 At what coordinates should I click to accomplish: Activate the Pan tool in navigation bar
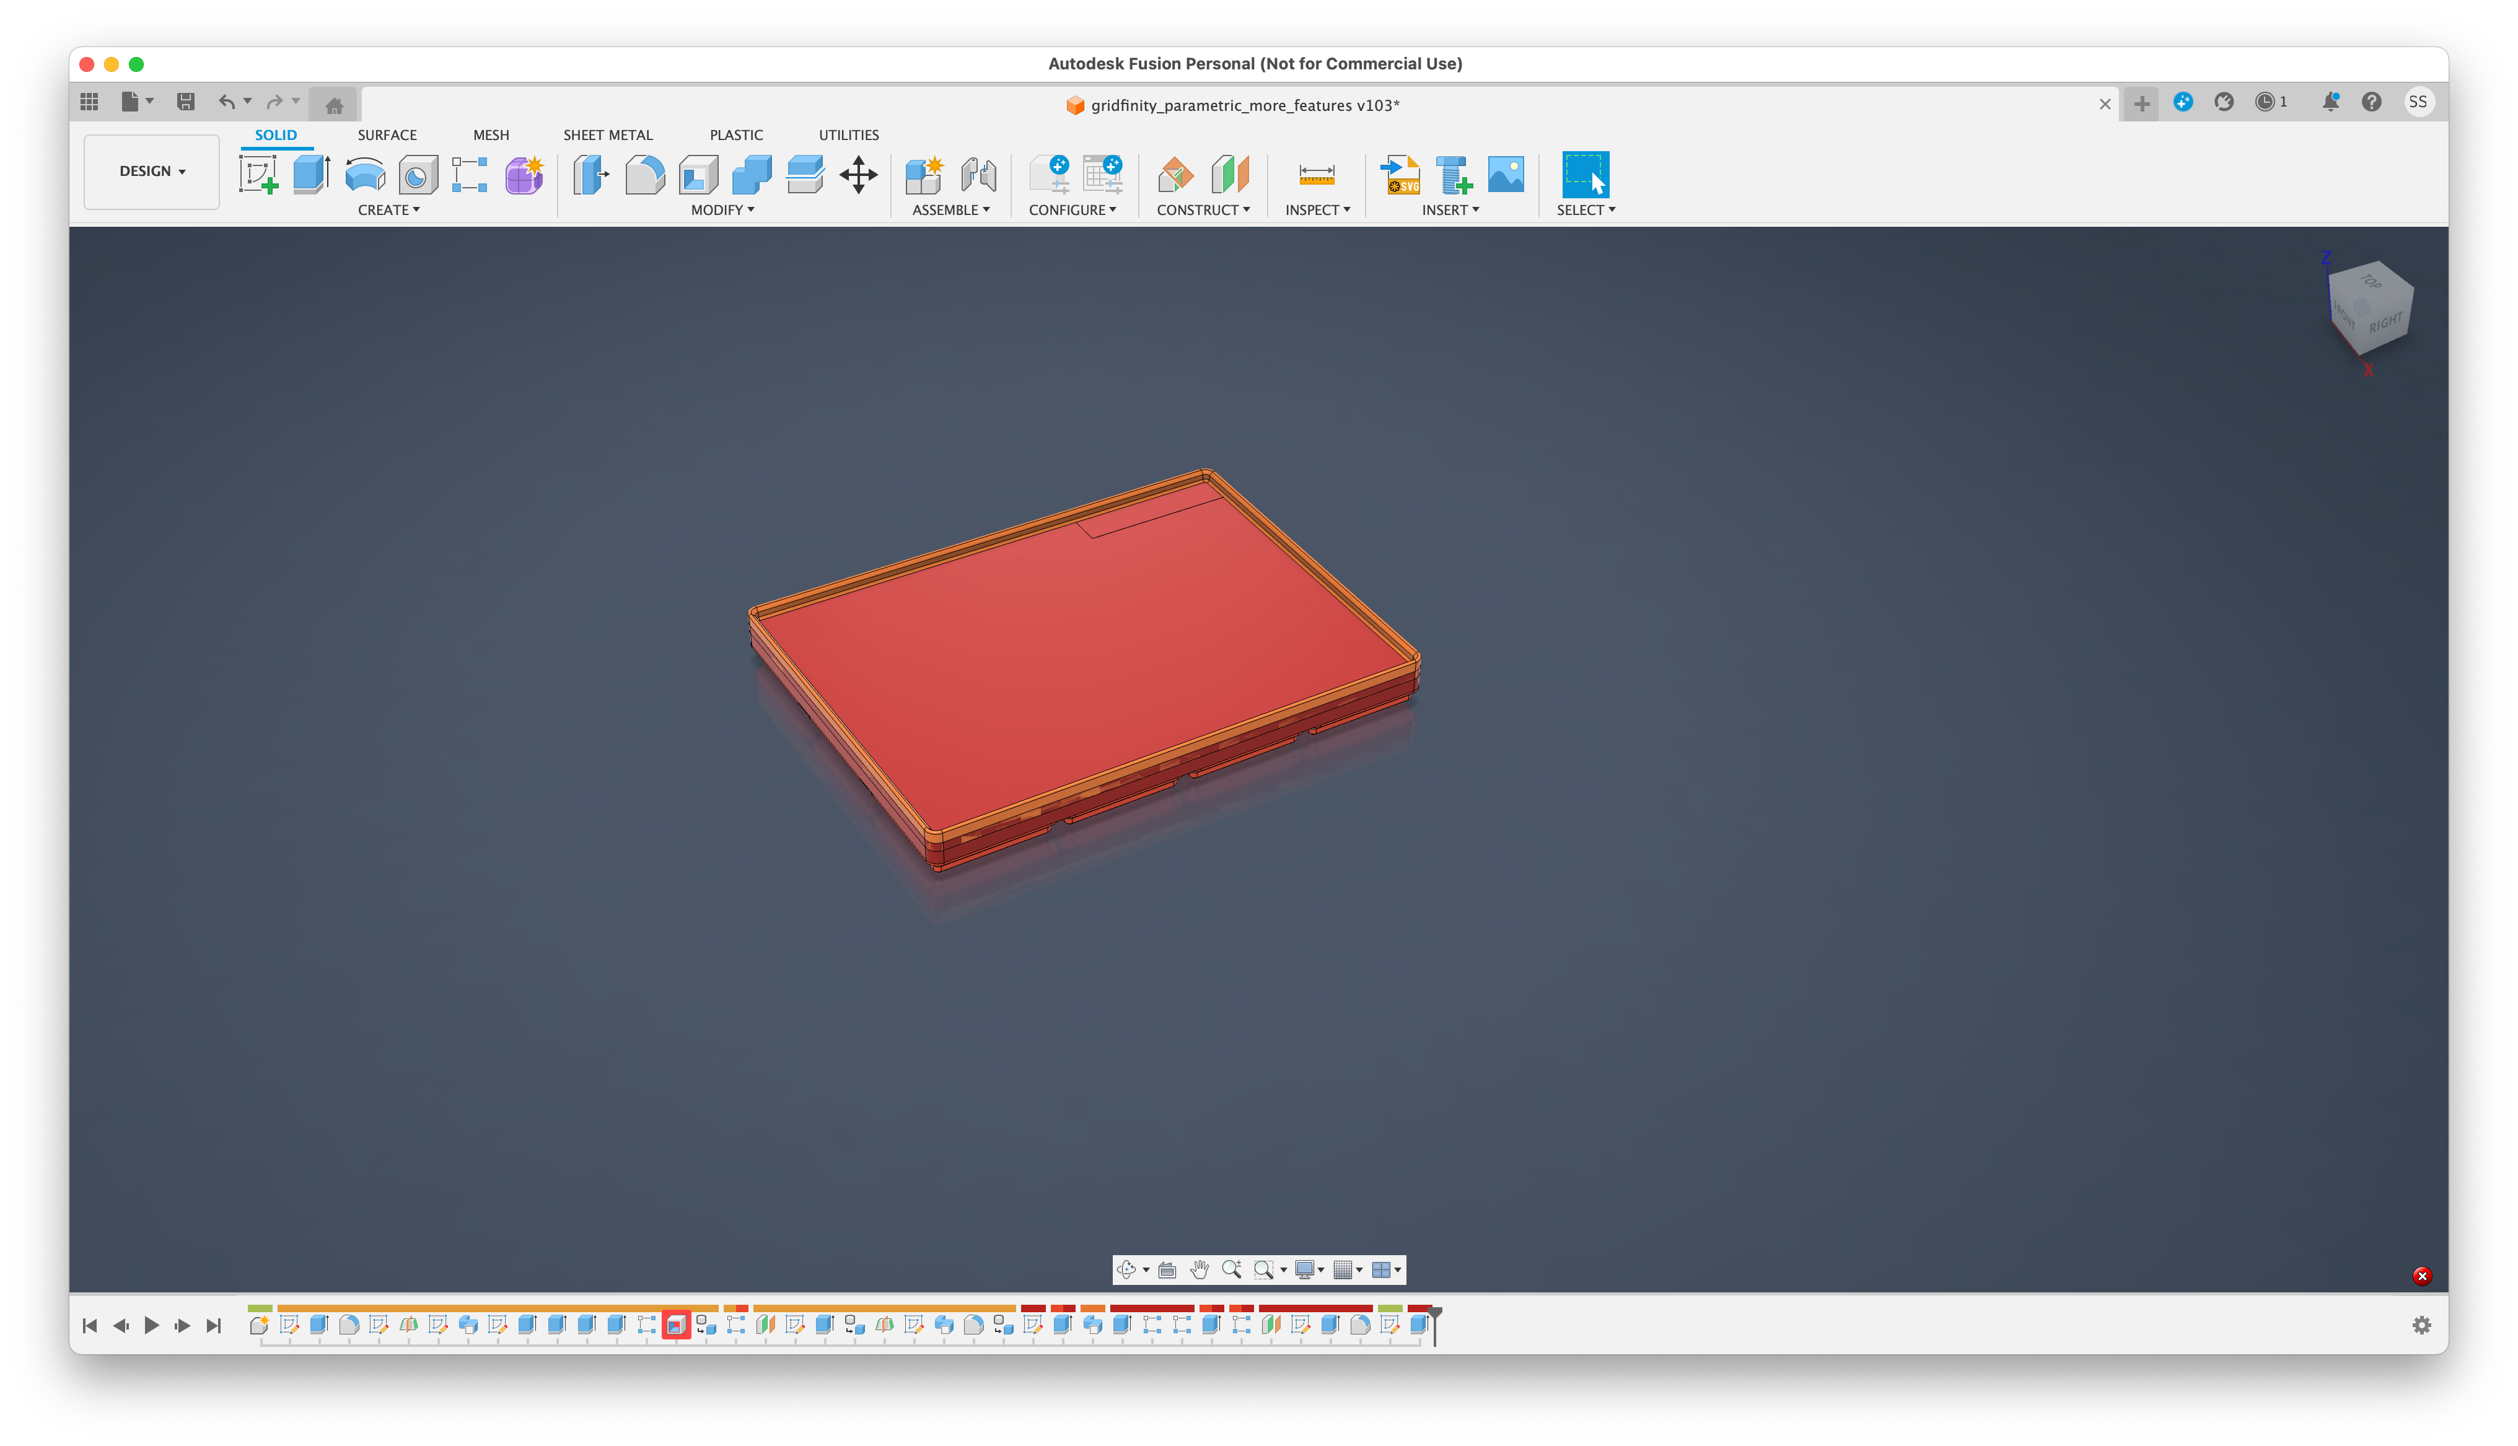(1200, 1270)
